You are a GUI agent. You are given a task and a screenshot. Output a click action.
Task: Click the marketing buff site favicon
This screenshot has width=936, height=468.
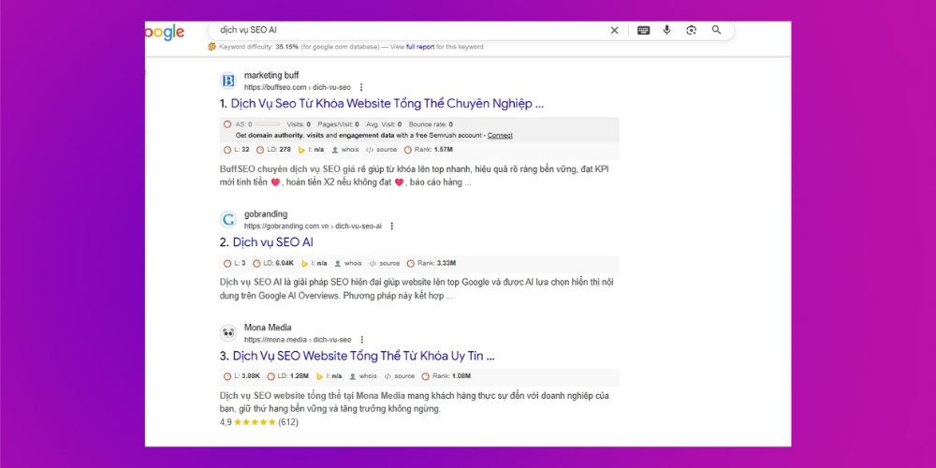pos(228,80)
